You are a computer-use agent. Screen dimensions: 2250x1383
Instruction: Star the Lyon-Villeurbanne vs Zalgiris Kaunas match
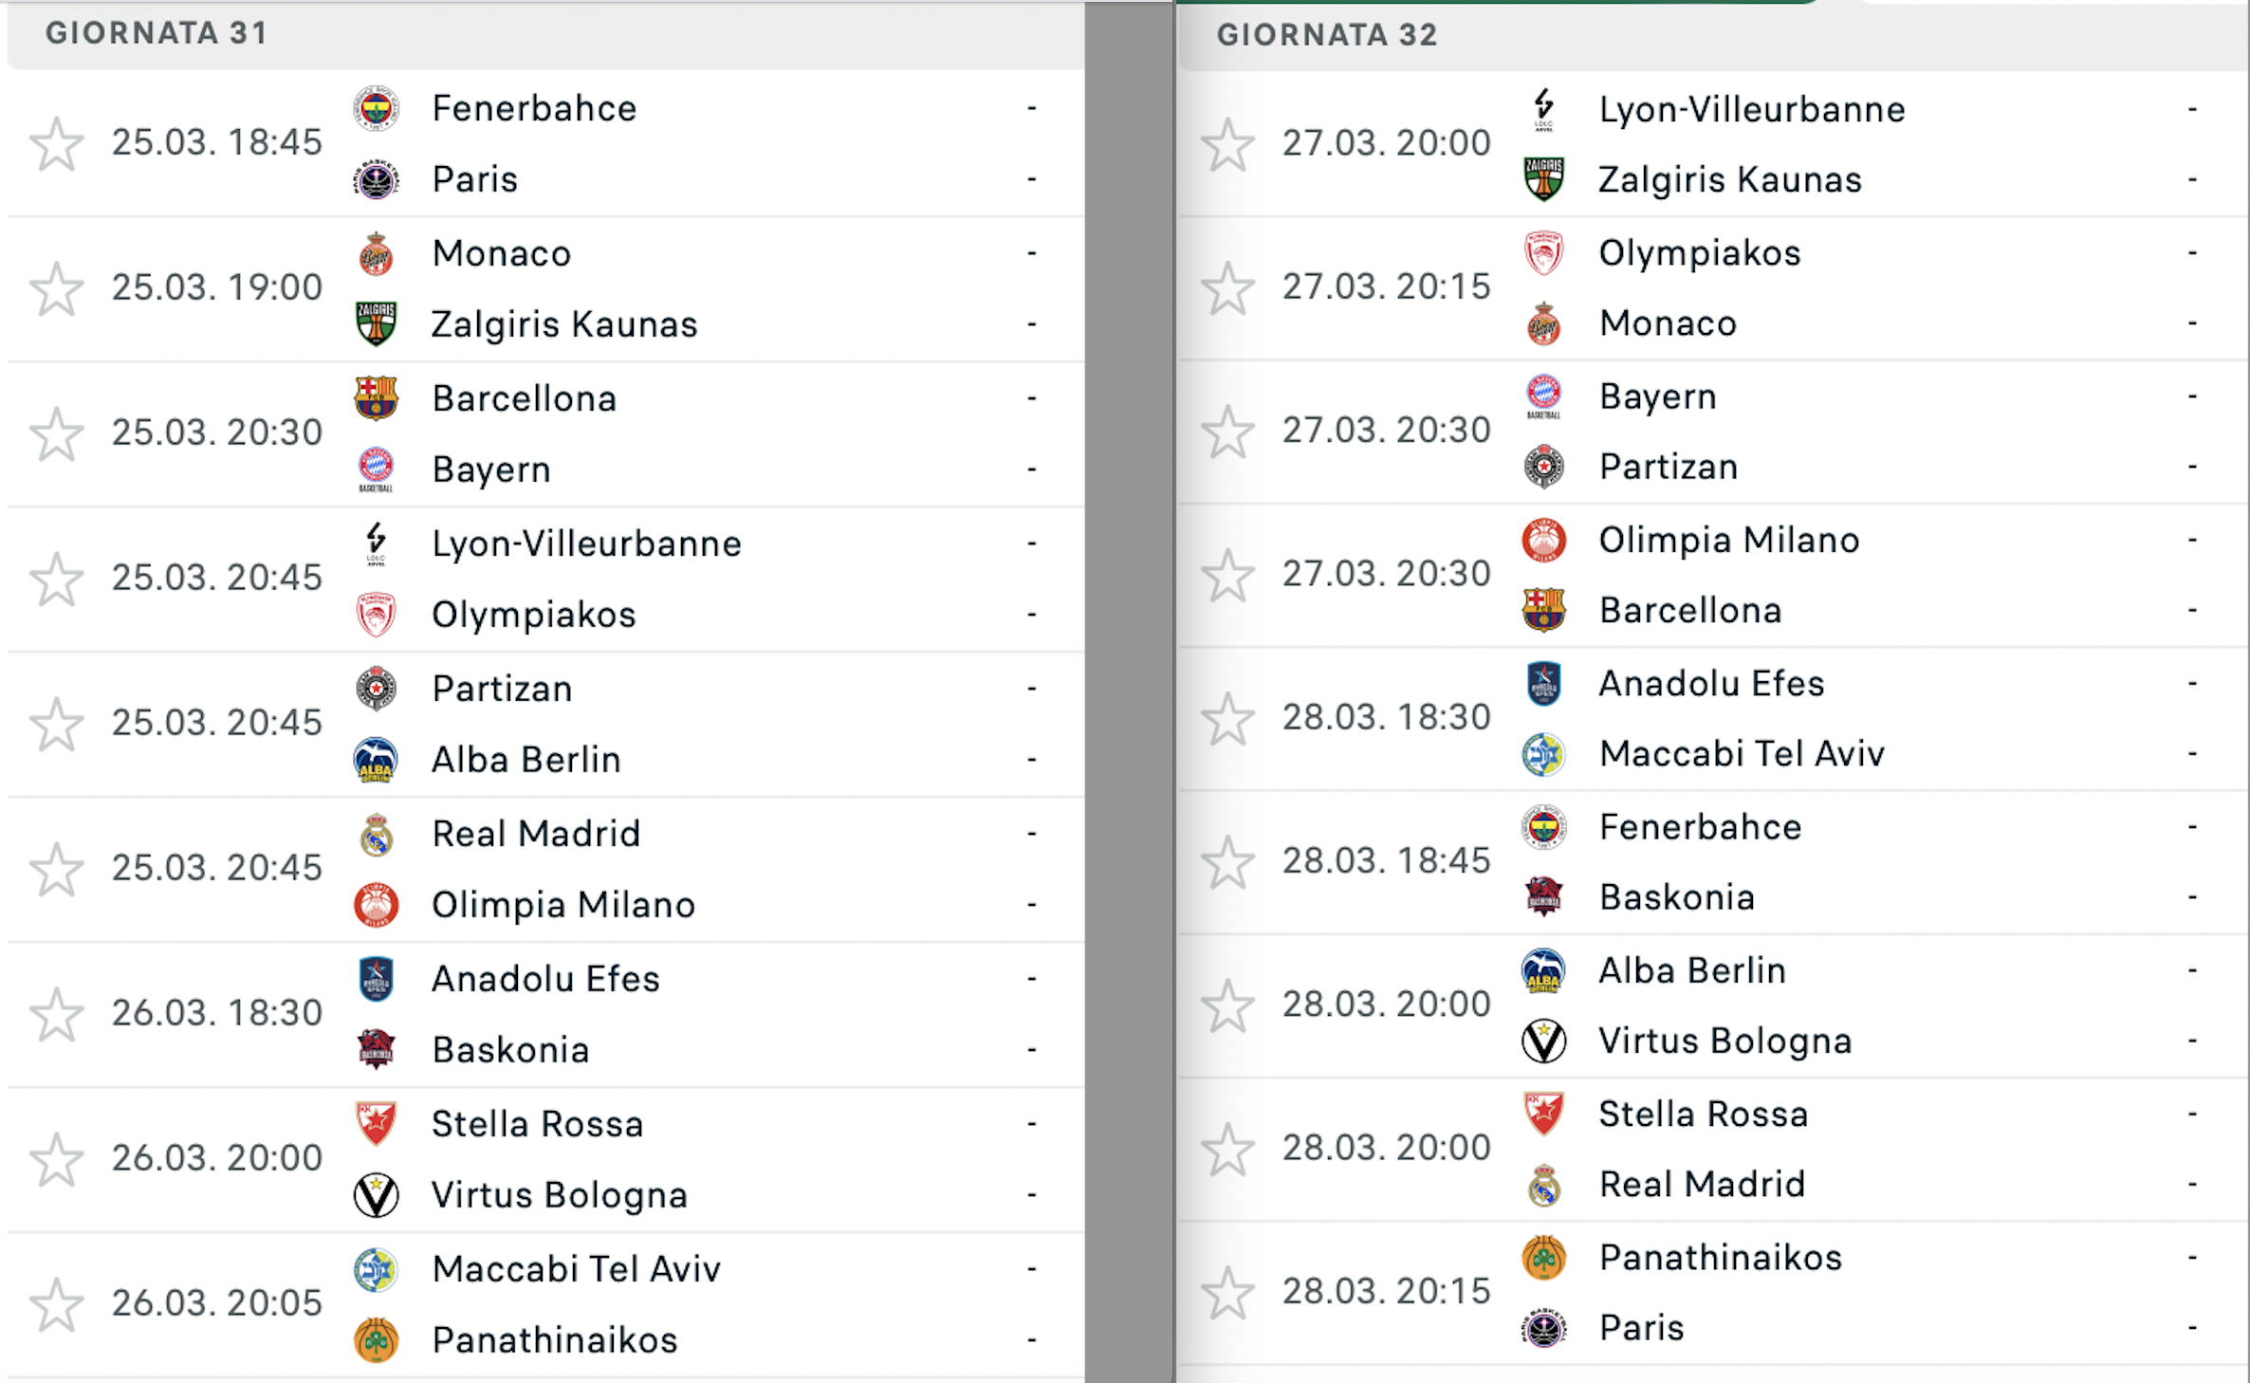point(1227,145)
